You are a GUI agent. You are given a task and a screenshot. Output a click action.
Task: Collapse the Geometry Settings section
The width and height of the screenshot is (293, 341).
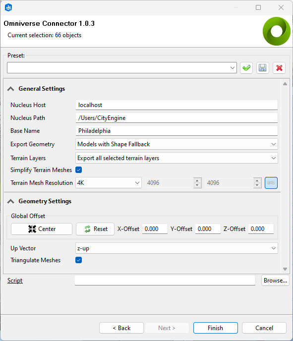point(10,201)
